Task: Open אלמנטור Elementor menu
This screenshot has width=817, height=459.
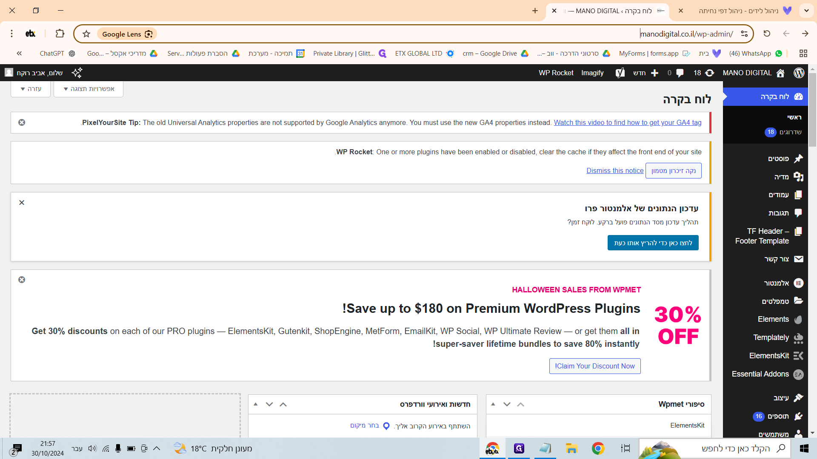Action: pos(765,283)
